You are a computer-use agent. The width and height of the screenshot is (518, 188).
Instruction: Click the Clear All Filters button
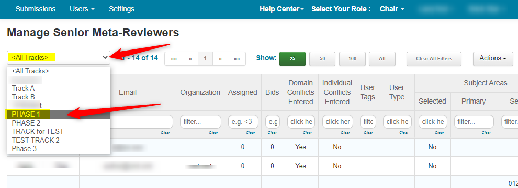(x=434, y=59)
